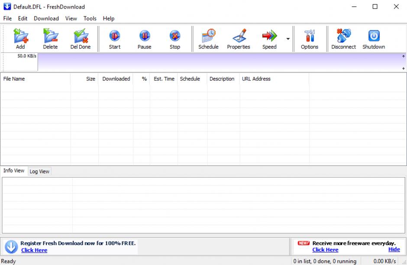Screen dimensions: 407x265
Task: Sort by % column header
Action: point(142,79)
